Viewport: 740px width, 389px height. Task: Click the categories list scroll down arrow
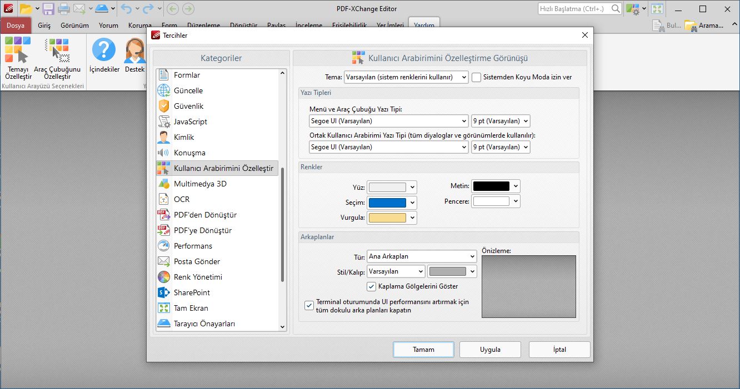[x=282, y=327]
